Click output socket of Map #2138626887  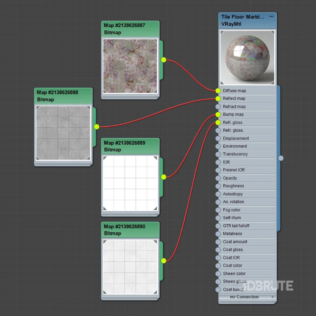pyautogui.click(x=164, y=60)
